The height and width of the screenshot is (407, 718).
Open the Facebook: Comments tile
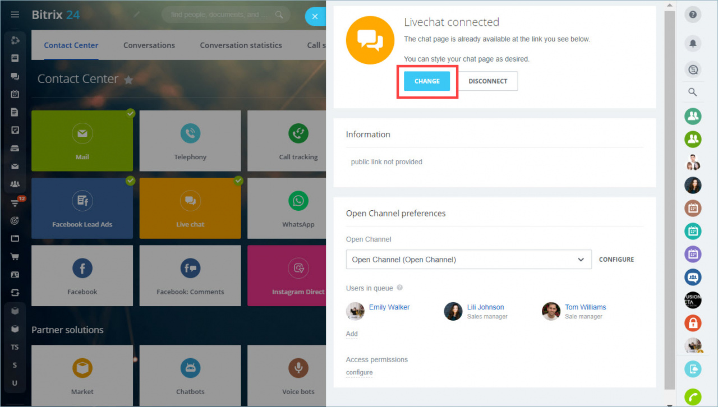pos(190,275)
